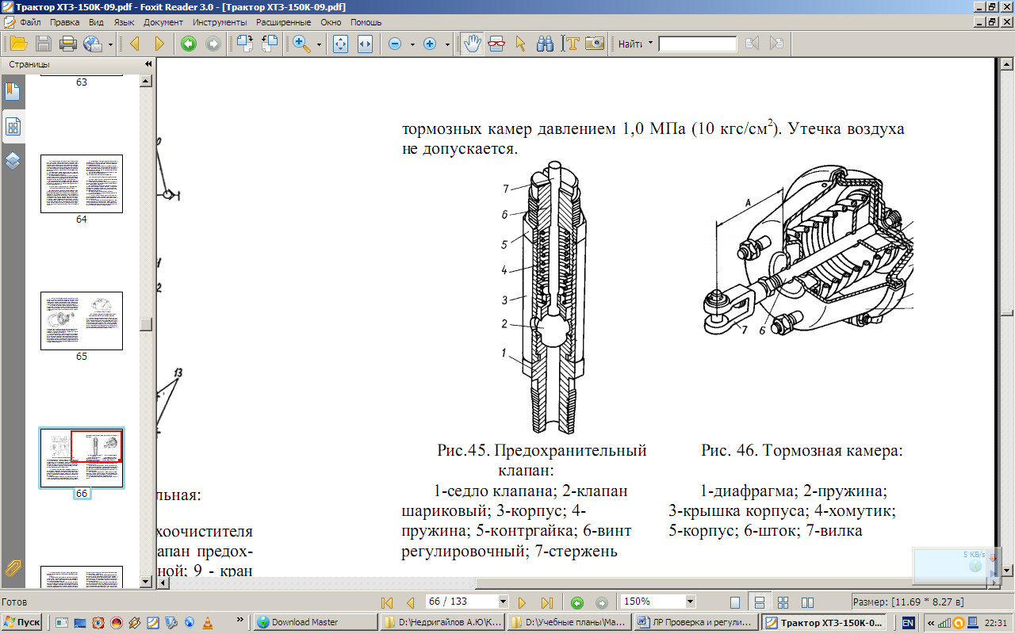This screenshot has height=634, width=1015.
Task: Select the text selection T tool
Action: tap(569, 44)
